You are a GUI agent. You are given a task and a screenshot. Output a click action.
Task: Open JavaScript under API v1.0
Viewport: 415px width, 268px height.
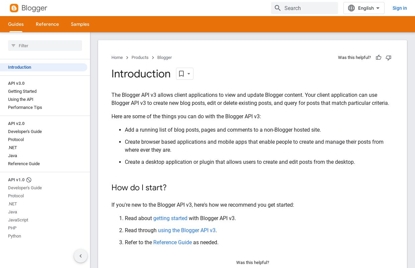[18, 220]
